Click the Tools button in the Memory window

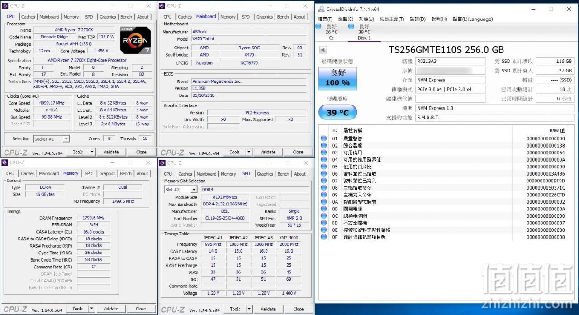78,309
